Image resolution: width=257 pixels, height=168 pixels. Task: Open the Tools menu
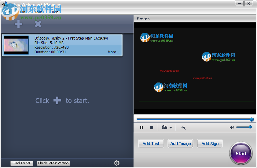[x=39, y=12]
